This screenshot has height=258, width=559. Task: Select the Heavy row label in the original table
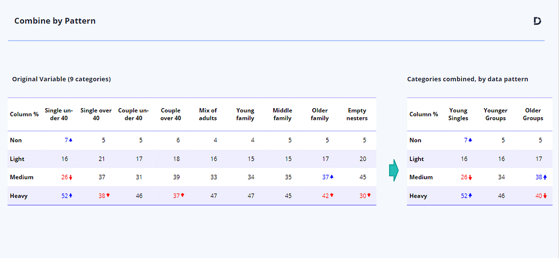[x=19, y=196]
